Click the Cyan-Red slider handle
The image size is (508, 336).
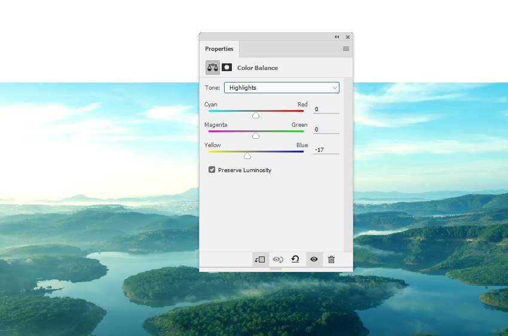(x=256, y=115)
